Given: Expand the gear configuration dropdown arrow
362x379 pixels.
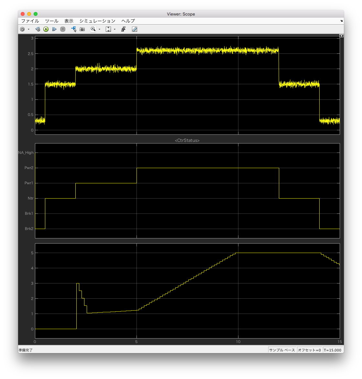Looking at the screenshot, I should [x=29, y=29].
